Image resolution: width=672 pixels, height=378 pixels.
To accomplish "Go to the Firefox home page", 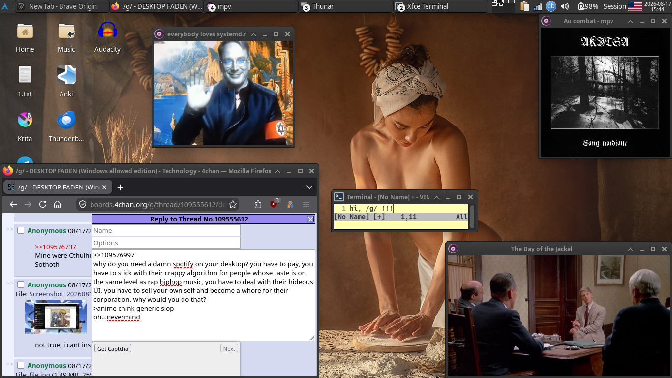I will pyautogui.click(x=58, y=204).
